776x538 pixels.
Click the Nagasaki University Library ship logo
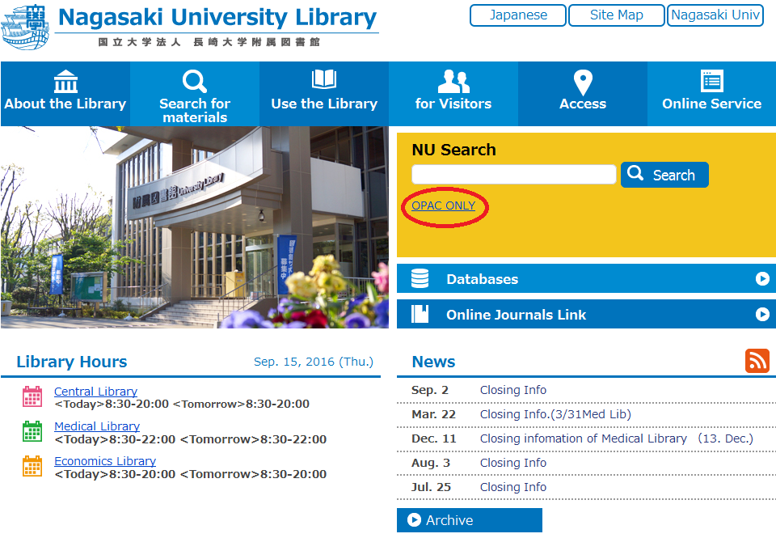coord(25,28)
